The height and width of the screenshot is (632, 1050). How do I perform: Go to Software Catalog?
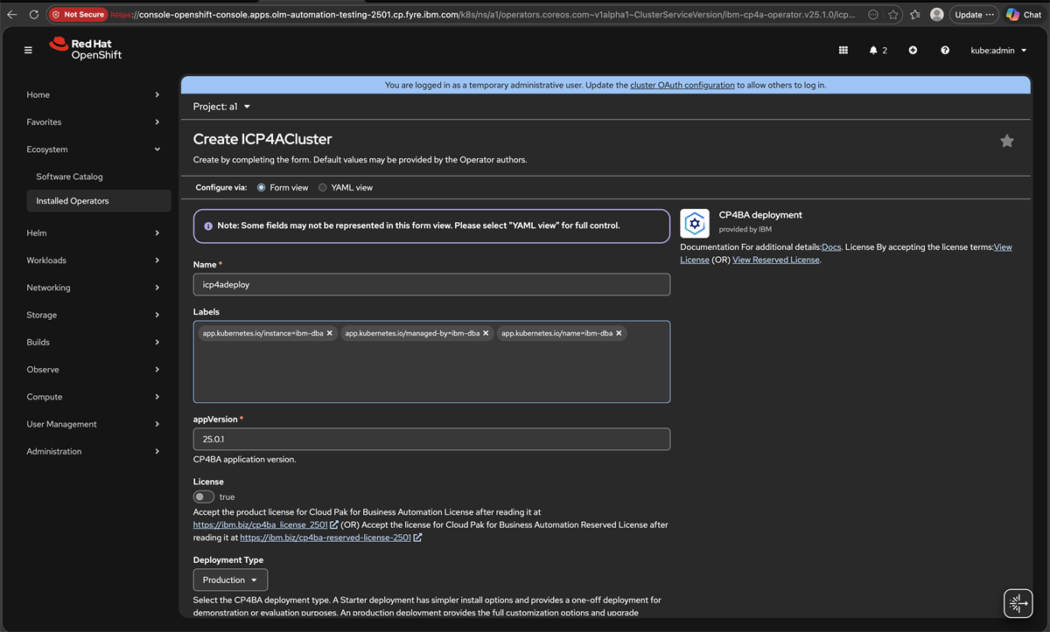[x=70, y=177]
